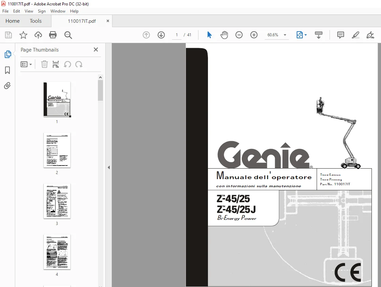Open the View menu
Screen dimensions: 381x287
pyautogui.click(x=29, y=11)
